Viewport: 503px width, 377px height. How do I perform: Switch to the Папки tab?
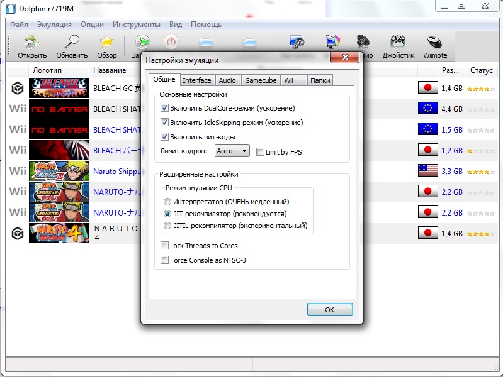pos(320,80)
